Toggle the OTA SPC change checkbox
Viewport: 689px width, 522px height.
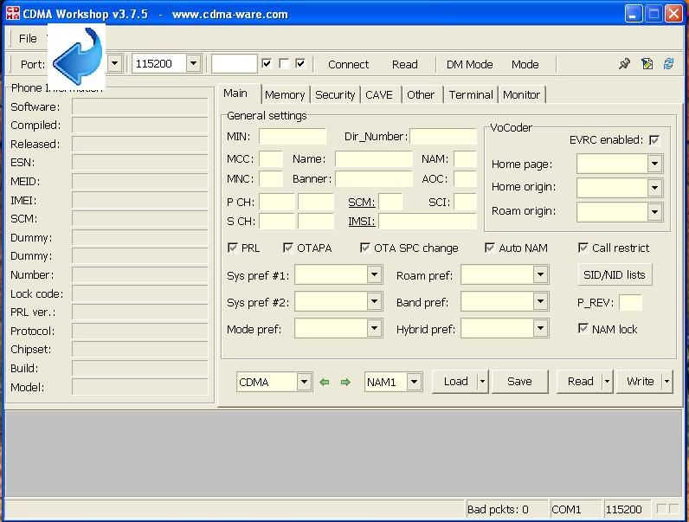(x=364, y=248)
